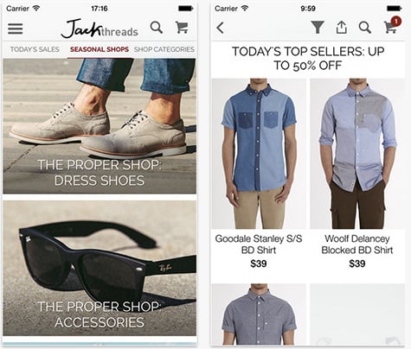Switch to Today's Sales tab

pos(35,49)
